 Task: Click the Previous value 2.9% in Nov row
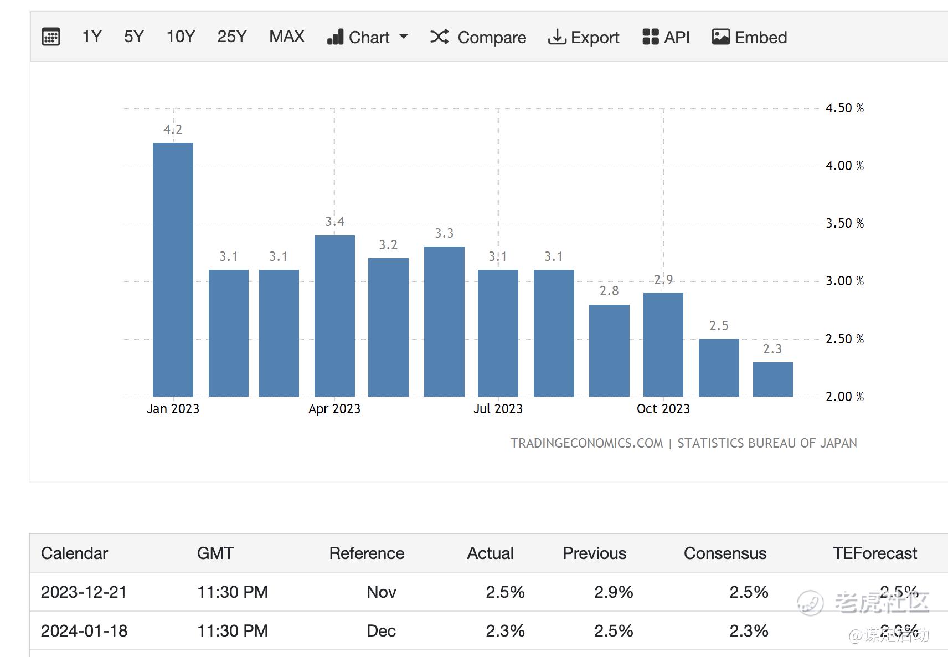[614, 592]
